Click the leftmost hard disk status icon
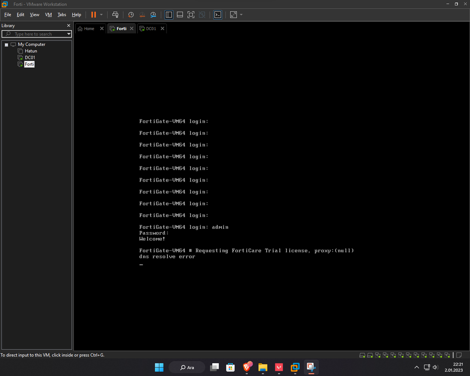470x376 pixels. point(362,355)
